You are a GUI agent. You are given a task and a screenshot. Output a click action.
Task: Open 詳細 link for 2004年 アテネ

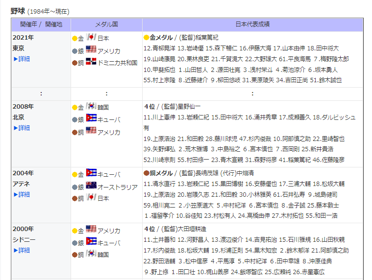click(22, 194)
